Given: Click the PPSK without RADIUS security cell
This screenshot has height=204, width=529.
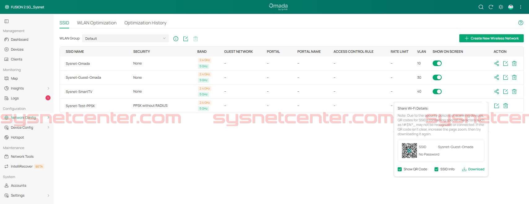Looking at the screenshot, I should pyautogui.click(x=150, y=106).
